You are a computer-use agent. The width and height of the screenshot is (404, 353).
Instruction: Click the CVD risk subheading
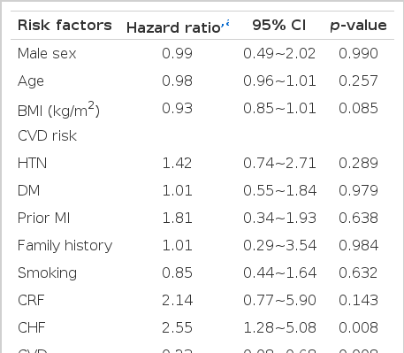pos(47,136)
